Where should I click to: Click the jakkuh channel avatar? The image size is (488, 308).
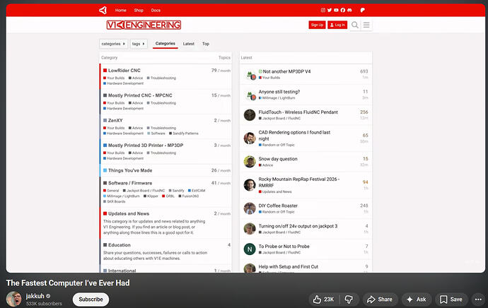tap(14, 299)
